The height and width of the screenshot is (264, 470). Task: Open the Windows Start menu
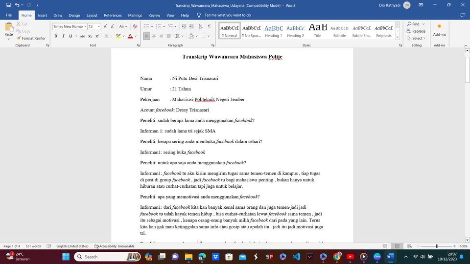(66, 257)
